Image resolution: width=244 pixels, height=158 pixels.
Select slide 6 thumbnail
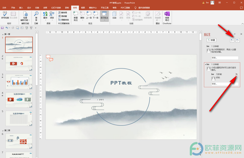19,141
